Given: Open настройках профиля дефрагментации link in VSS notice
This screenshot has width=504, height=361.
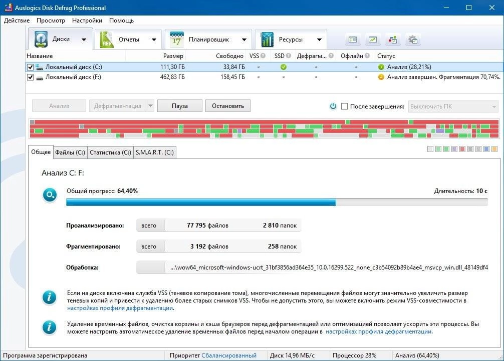Looking at the screenshot, I should click(120, 308).
